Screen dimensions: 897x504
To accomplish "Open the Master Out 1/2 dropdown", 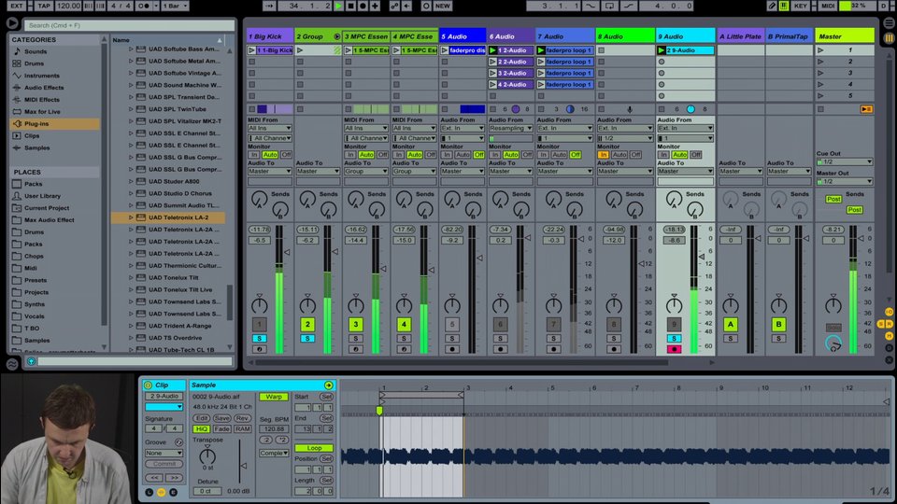I will click(845, 181).
